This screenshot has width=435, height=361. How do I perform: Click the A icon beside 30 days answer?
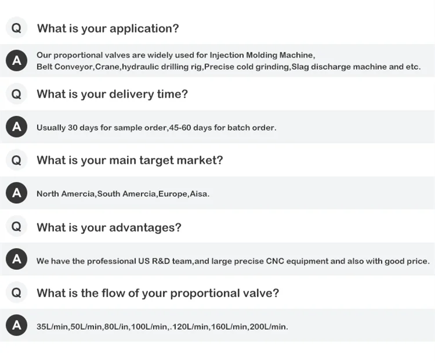coord(16,127)
